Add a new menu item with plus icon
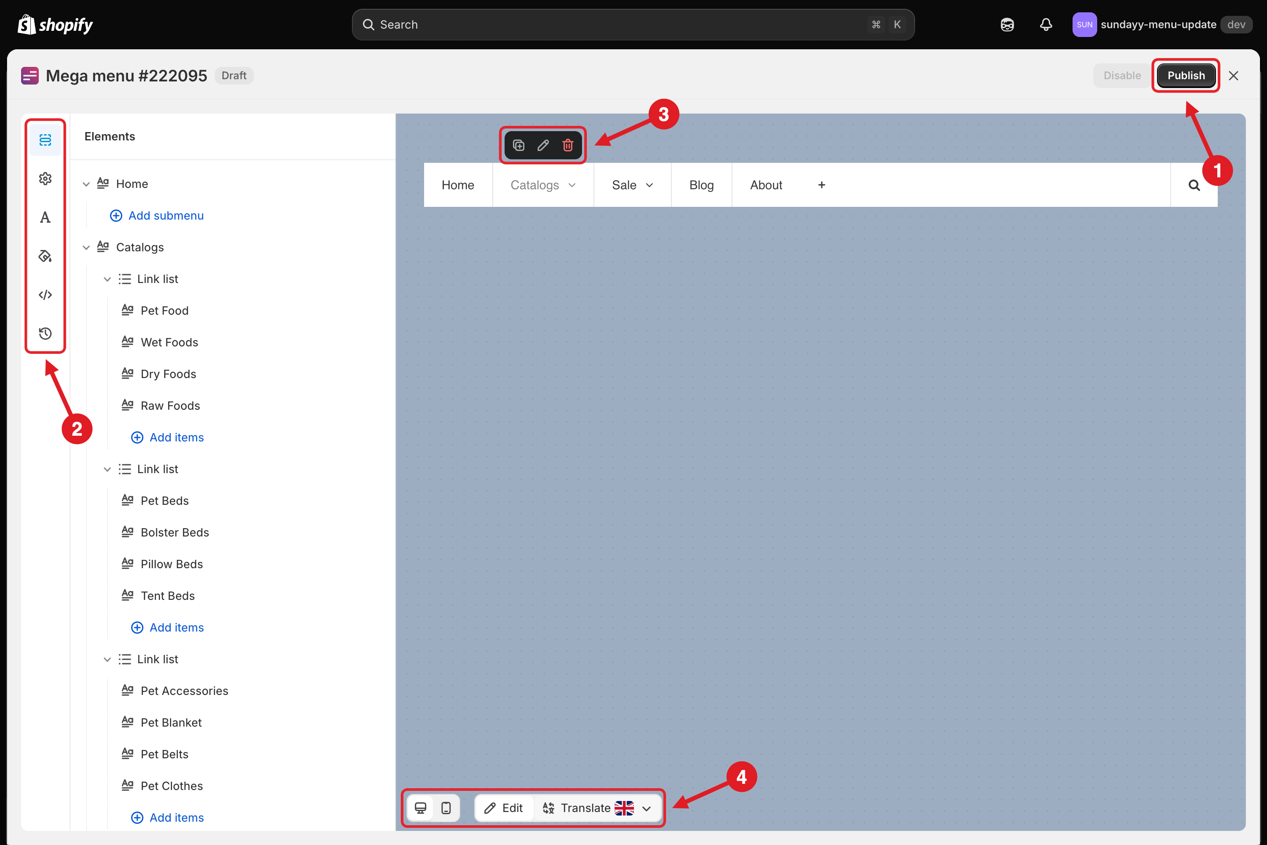The width and height of the screenshot is (1267, 845). pyautogui.click(x=821, y=185)
